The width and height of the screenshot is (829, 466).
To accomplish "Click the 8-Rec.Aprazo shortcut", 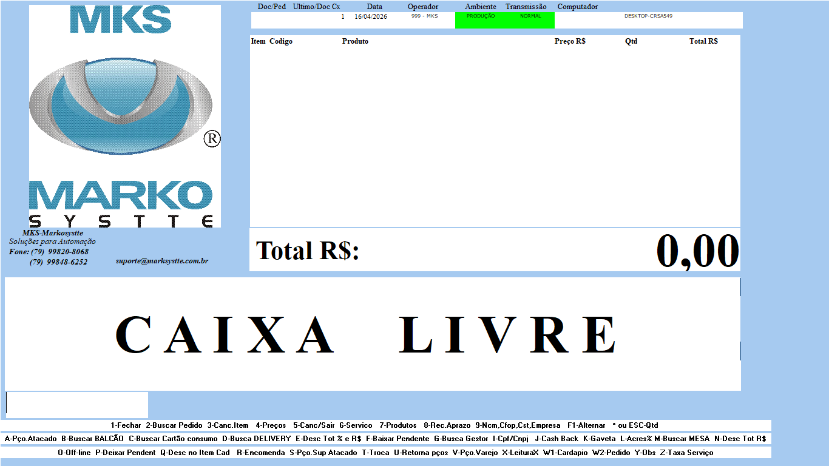I will [447, 425].
